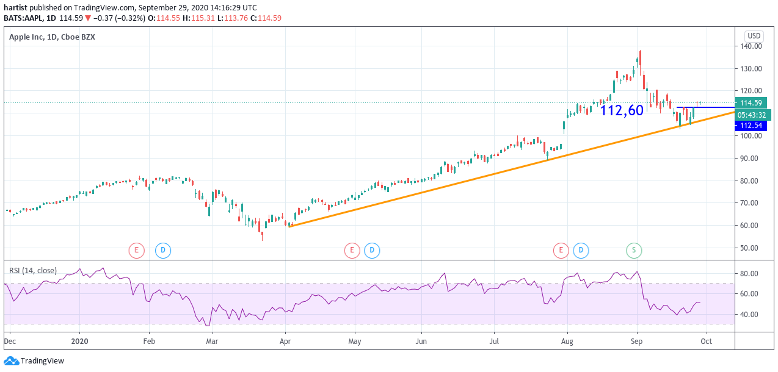Click 'Aug' on the time axis

567,342
